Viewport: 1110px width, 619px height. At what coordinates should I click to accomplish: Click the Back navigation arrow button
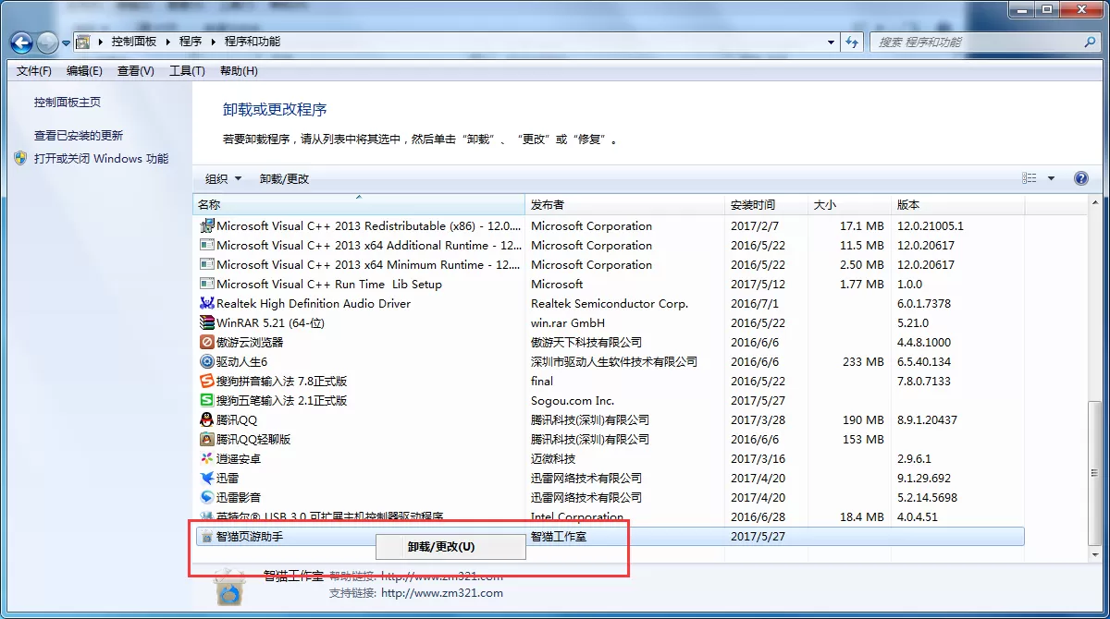pos(22,42)
